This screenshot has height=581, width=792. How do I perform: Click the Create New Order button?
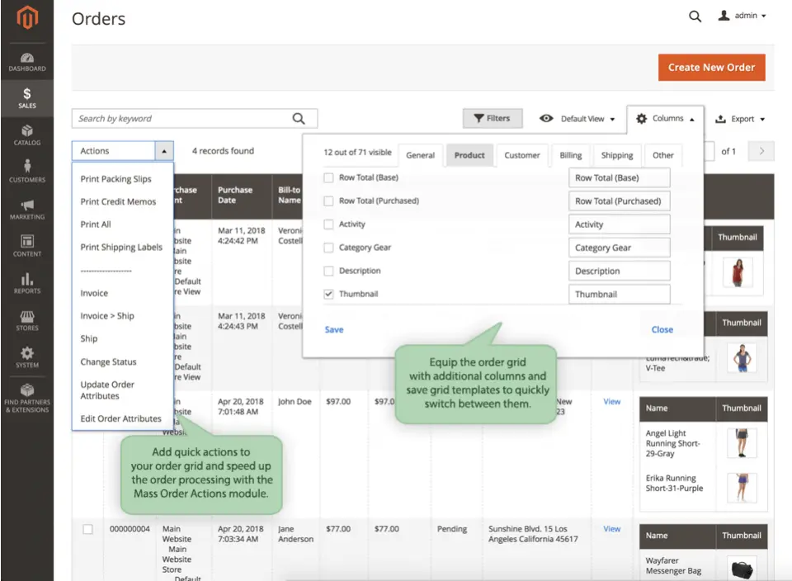tap(711, 67)
